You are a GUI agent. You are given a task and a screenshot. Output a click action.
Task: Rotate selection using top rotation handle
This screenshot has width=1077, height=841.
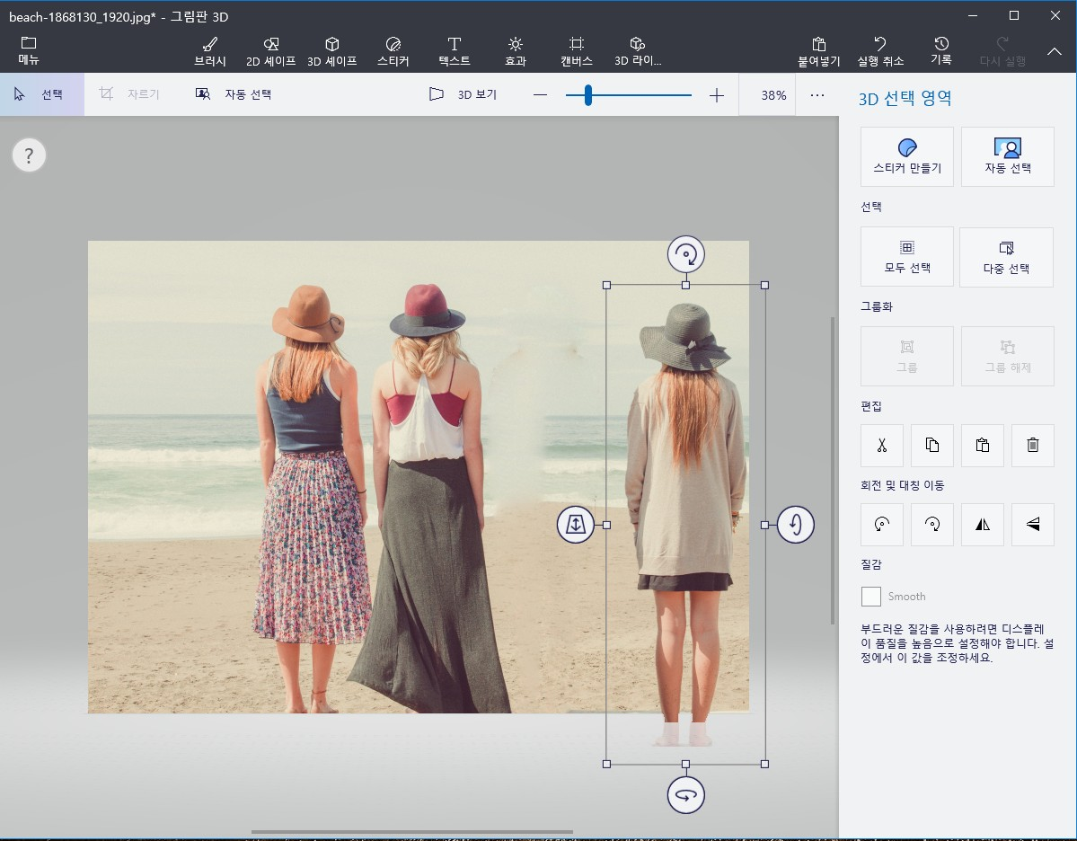685,254
